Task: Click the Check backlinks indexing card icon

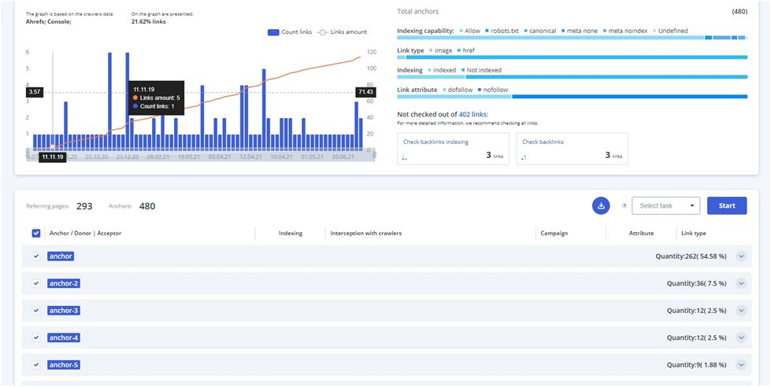Action: pyautogui.click(x=405, y=157)
